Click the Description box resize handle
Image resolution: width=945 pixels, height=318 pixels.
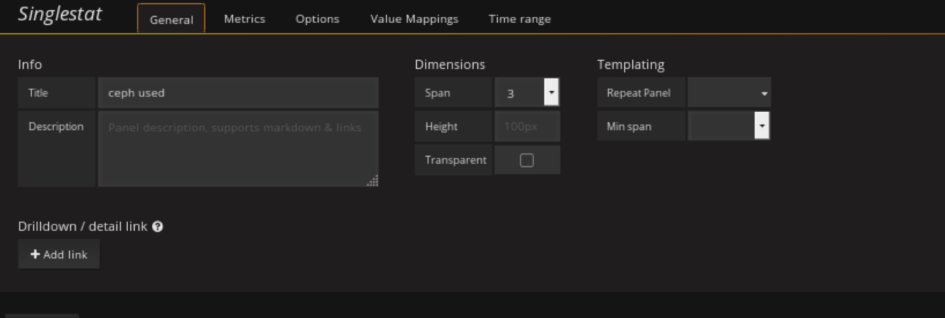coord(372,180)
